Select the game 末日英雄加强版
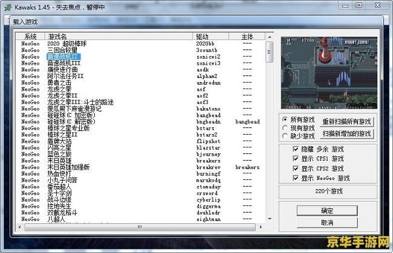Viewport: 393px width, 253px height. [x=68, y=167]
